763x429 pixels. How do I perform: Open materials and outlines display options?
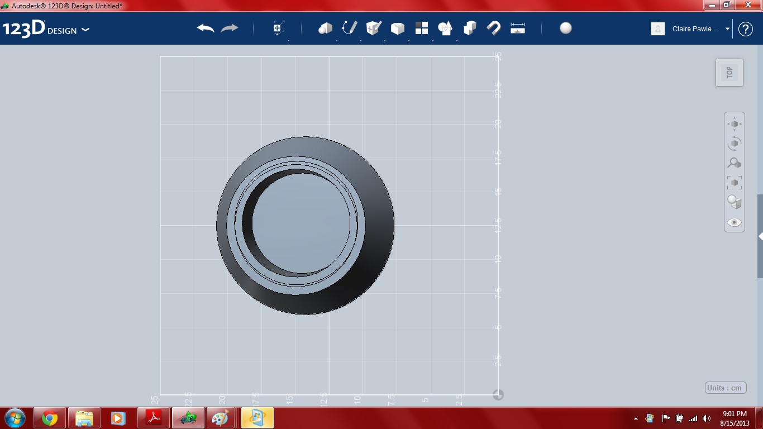[x=735, y=202]
